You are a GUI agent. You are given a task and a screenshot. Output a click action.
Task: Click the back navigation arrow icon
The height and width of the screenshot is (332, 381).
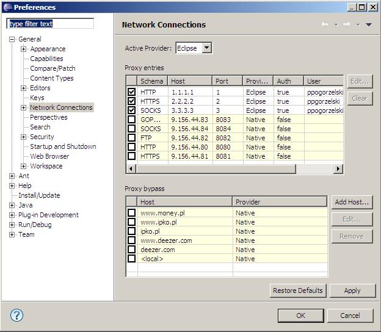[x=325, y=24]
